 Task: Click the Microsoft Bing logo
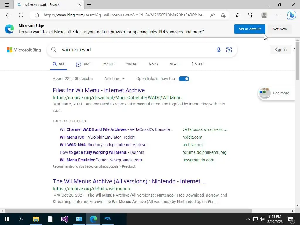tap(24, 50)
